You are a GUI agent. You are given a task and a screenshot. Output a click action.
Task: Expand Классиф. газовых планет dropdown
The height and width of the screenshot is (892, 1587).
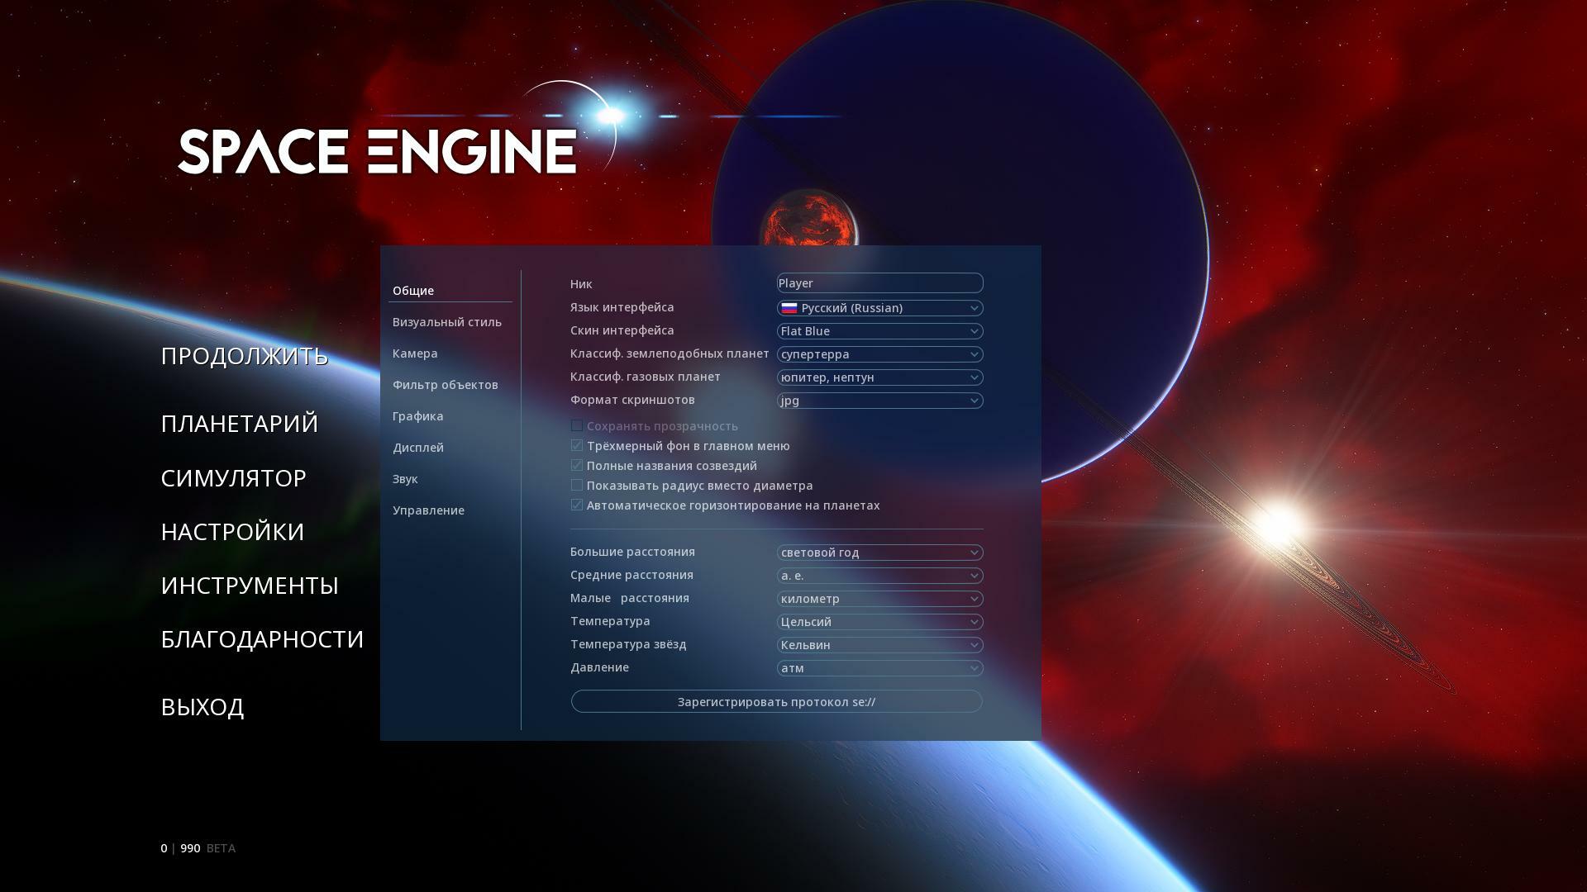[x=879, y=377]
